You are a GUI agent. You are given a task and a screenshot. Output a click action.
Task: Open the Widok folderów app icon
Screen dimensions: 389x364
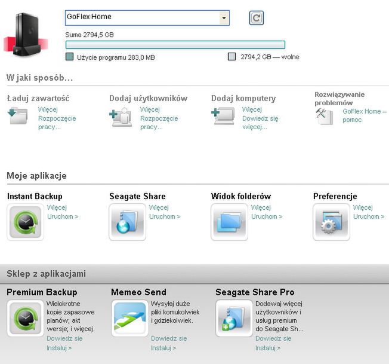tap(229, 222)
